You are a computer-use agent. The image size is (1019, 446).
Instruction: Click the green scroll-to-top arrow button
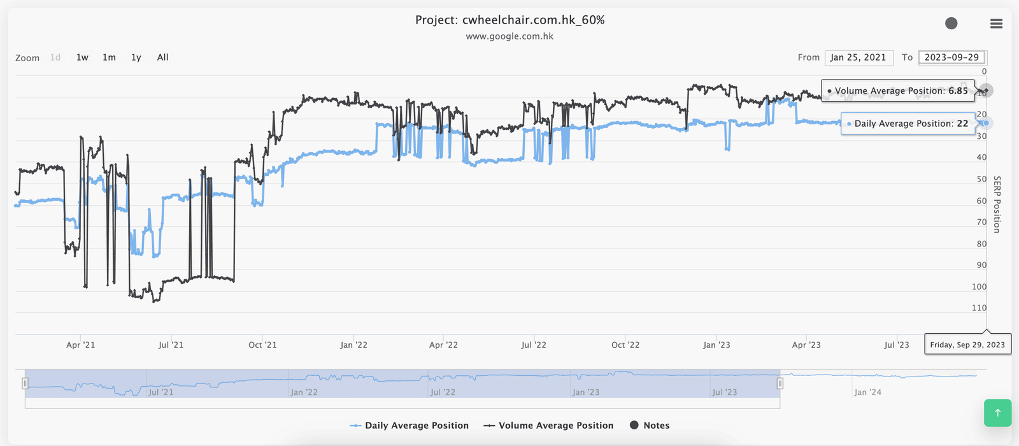tap(997, 413)
